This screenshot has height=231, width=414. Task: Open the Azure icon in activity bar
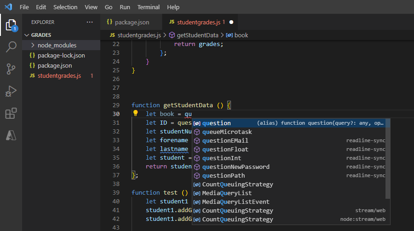[x=11, y=135]
